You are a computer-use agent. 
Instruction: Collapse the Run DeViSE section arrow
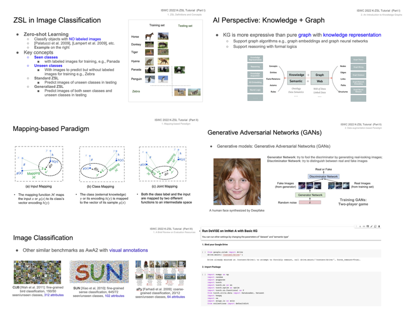[200, 231]
